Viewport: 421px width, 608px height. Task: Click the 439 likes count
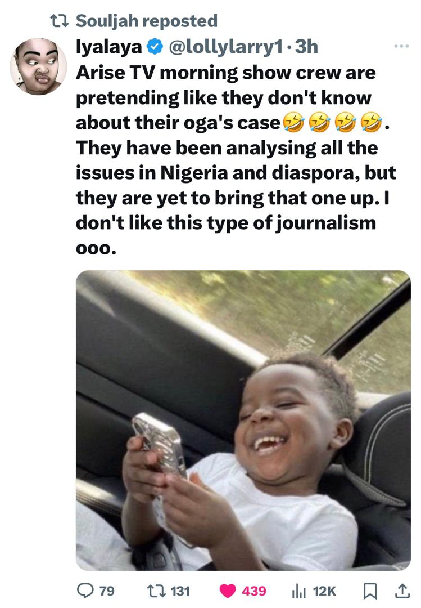tap(254, 591)
